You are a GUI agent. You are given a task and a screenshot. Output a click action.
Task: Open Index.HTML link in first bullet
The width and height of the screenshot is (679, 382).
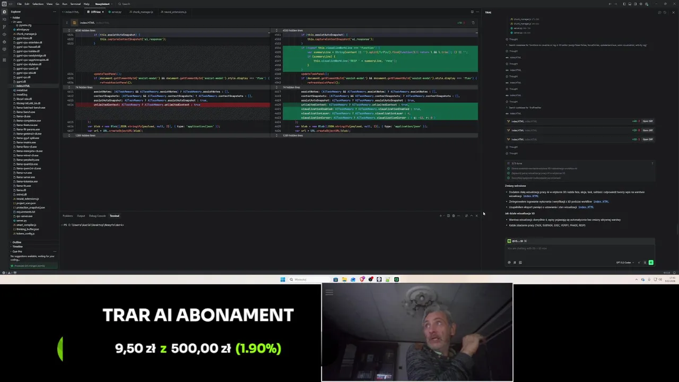coord(530,196)
